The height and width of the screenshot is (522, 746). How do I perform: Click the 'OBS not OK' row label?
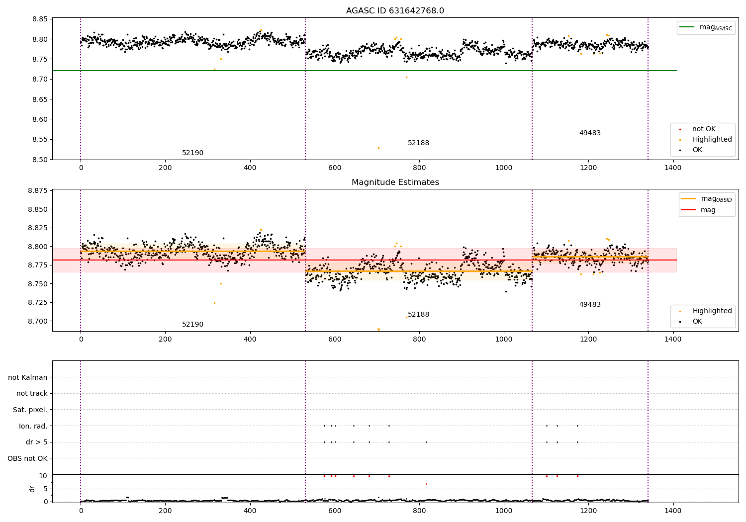tap(28, 458)
